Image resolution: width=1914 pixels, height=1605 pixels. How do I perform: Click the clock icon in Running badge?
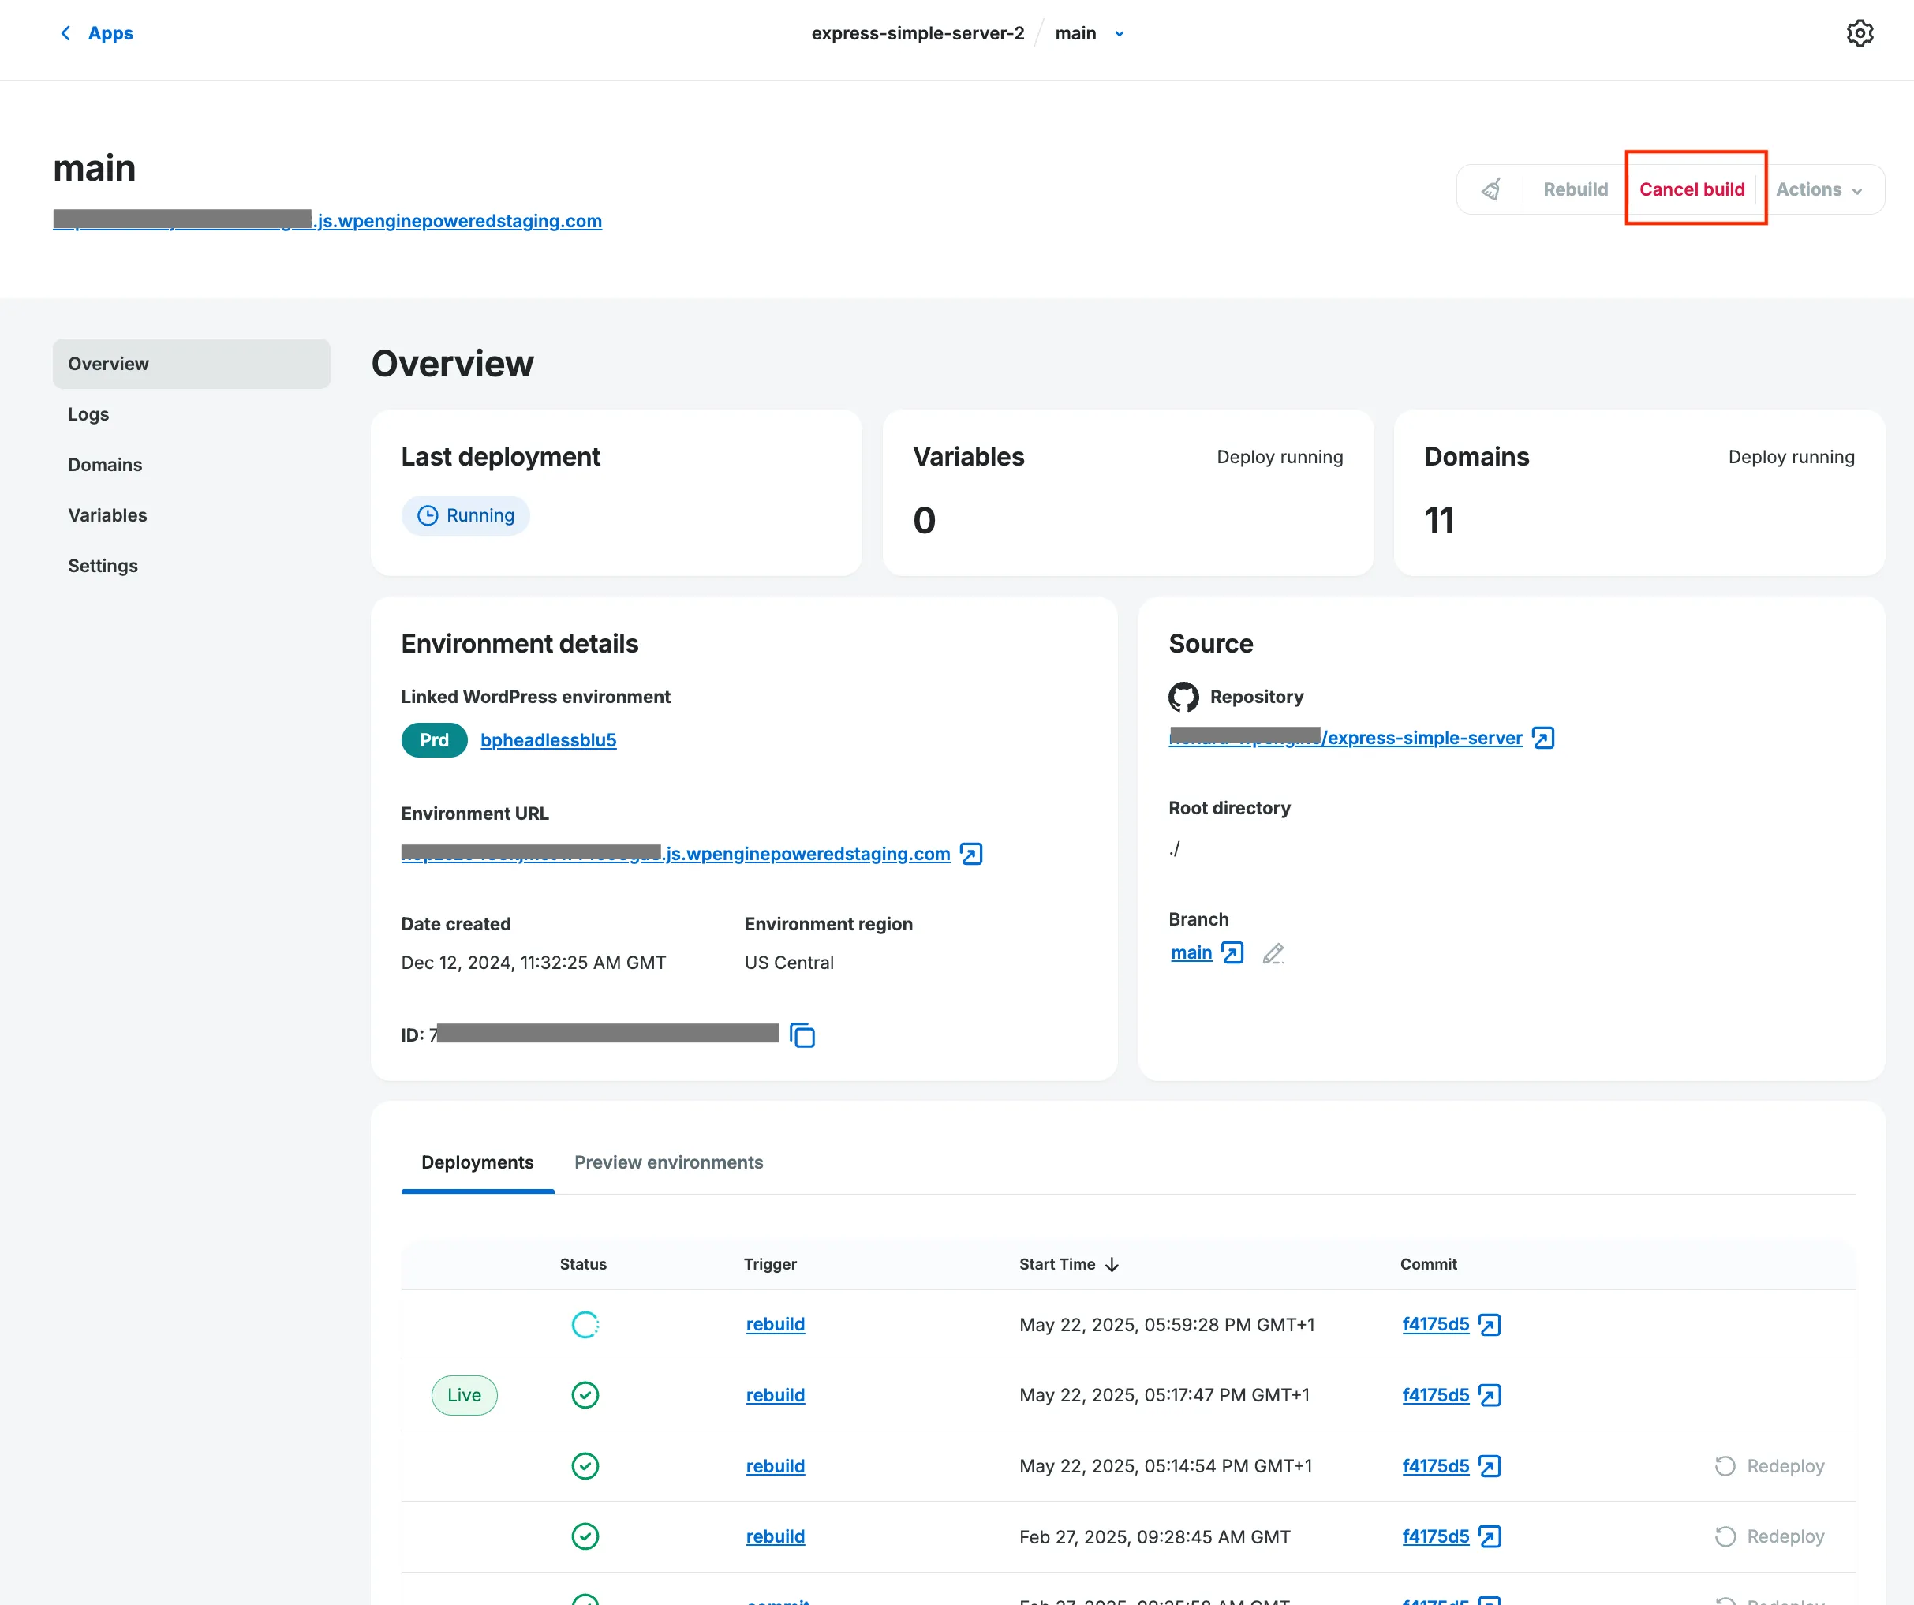tap(428, 516)
